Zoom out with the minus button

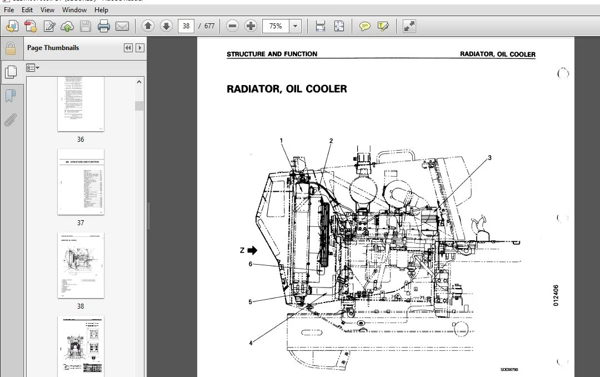tap(232, 26)
